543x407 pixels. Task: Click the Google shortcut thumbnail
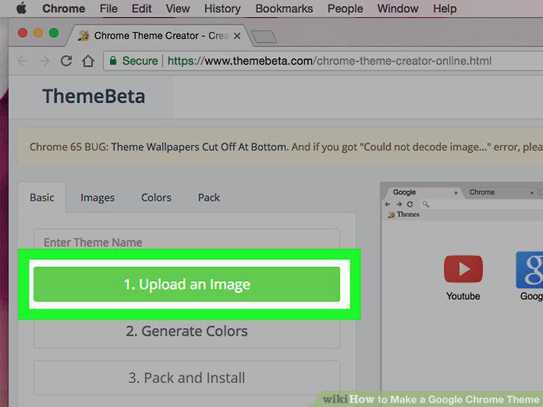tap(530, 270)
